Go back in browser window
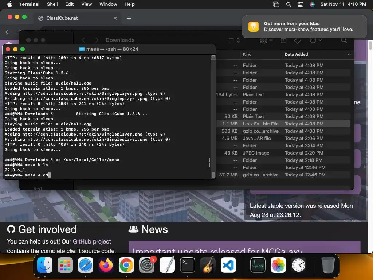373x280 pixels. click(x=8, y=32)
